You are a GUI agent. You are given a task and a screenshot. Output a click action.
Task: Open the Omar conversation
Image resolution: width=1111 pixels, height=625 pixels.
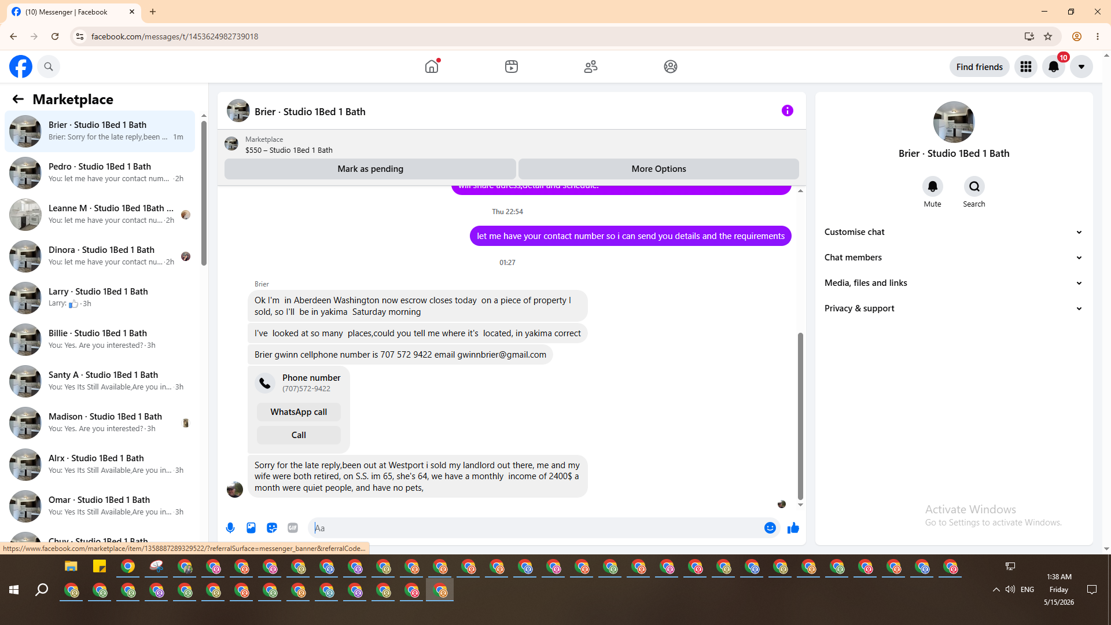click(100, 506)
